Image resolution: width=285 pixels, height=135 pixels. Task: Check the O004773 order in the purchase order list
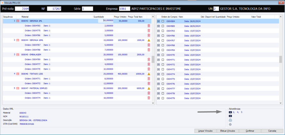[163, 69]
